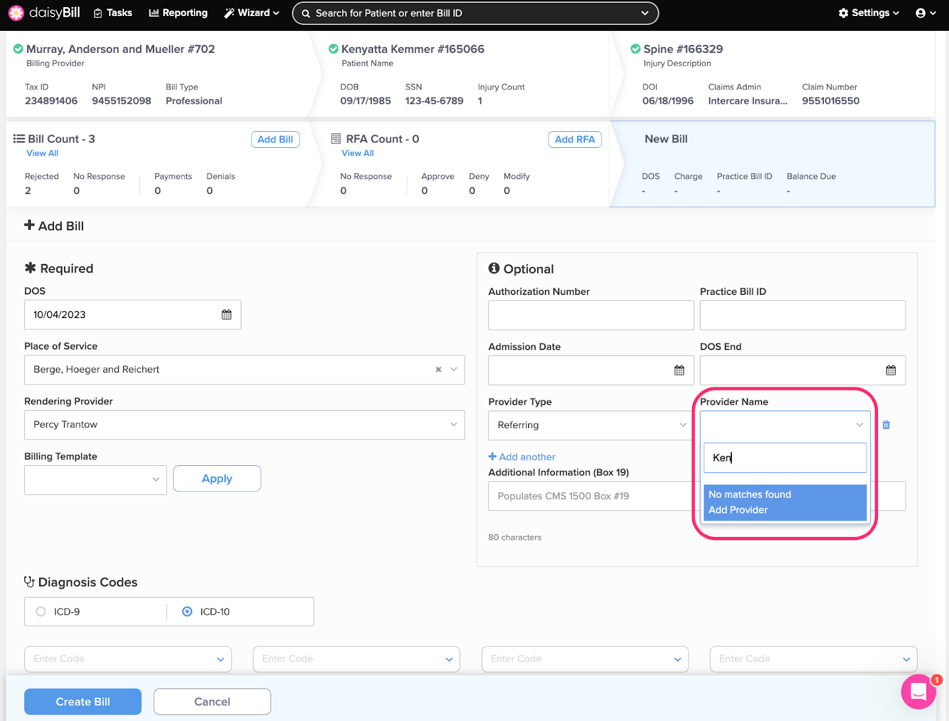Click green check beside Kenyatta Kemmer
Image resolution: width=949 pixels, height=721 pixels.
pos(333,49)
